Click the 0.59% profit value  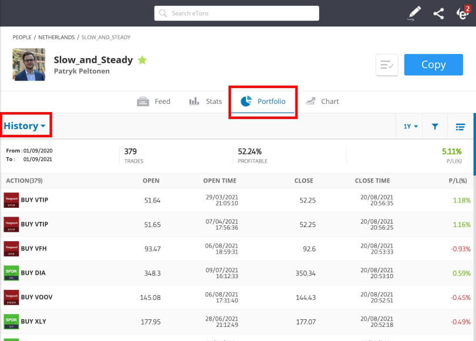[x=461, y=273]
